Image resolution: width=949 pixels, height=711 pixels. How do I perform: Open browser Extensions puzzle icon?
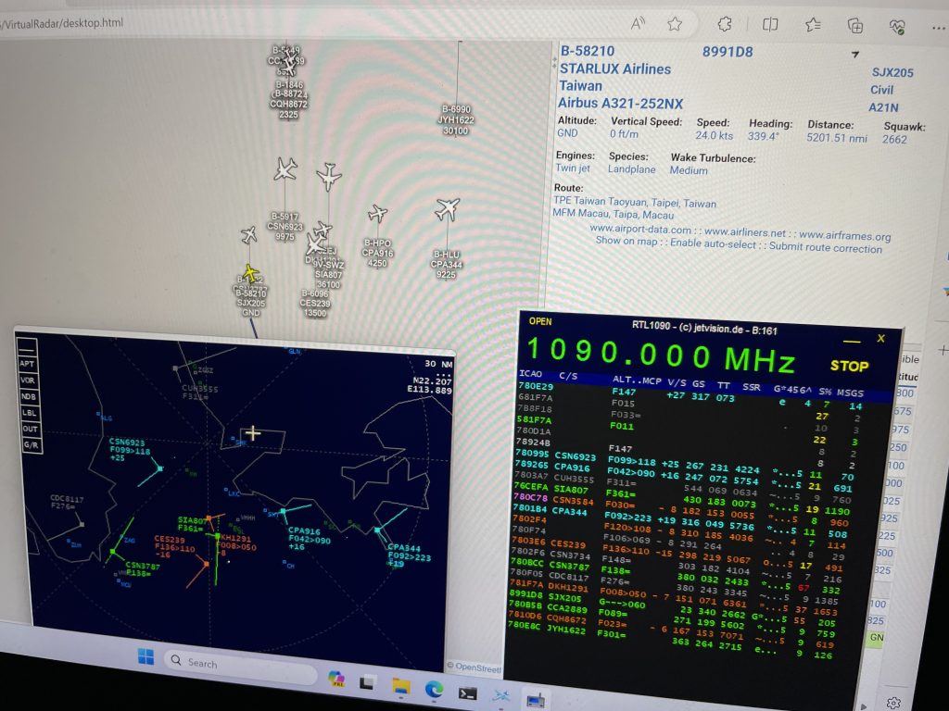click(x=725, y=24)
